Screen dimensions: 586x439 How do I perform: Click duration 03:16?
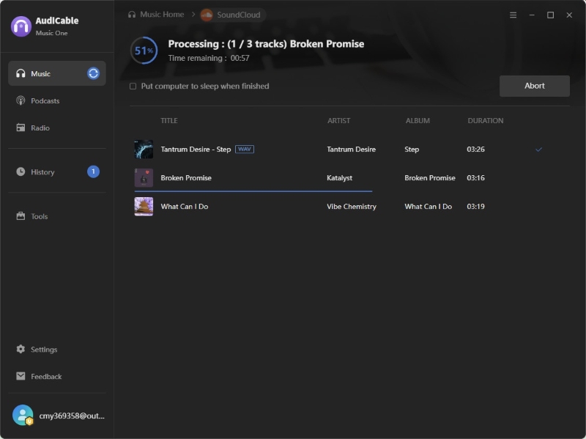click(x=475, y=177)
